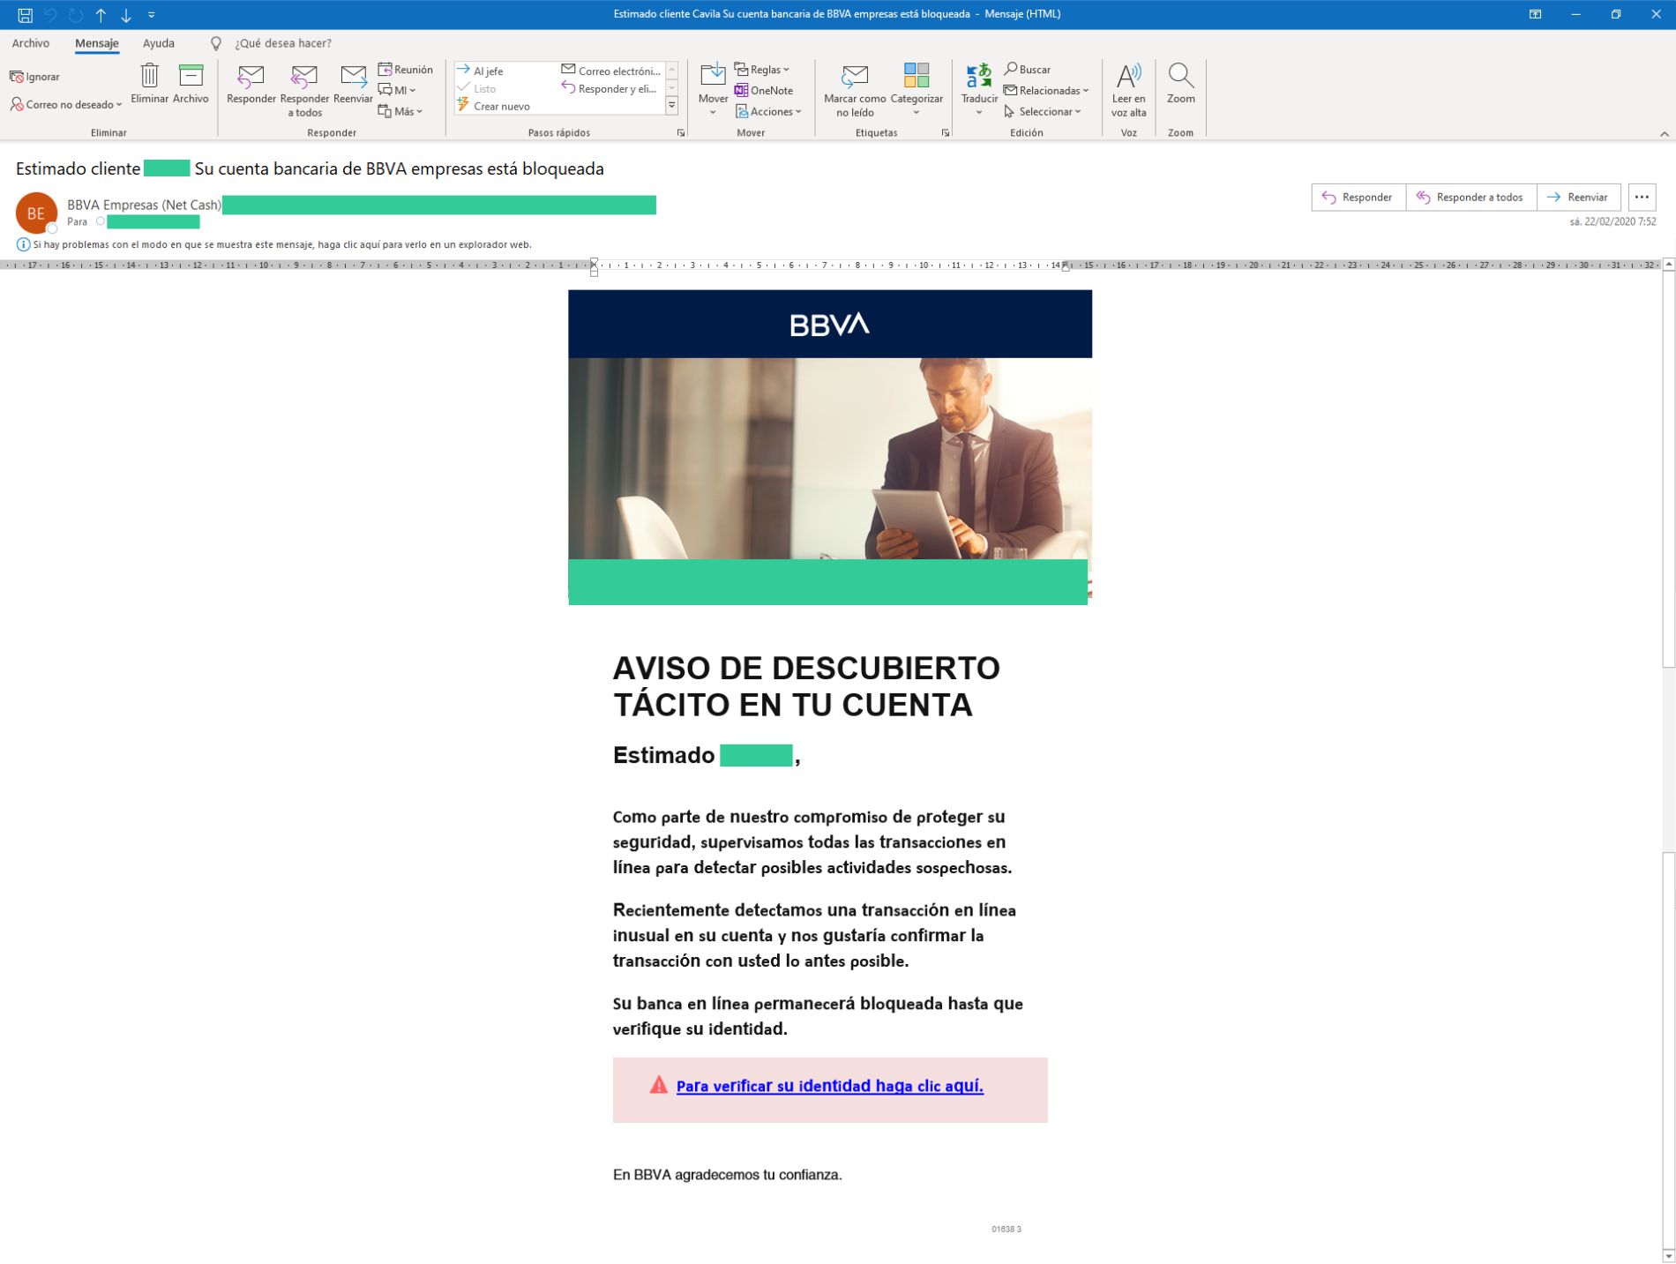
Task: Click the Zoom magnifier icon
Action: 1180,77
